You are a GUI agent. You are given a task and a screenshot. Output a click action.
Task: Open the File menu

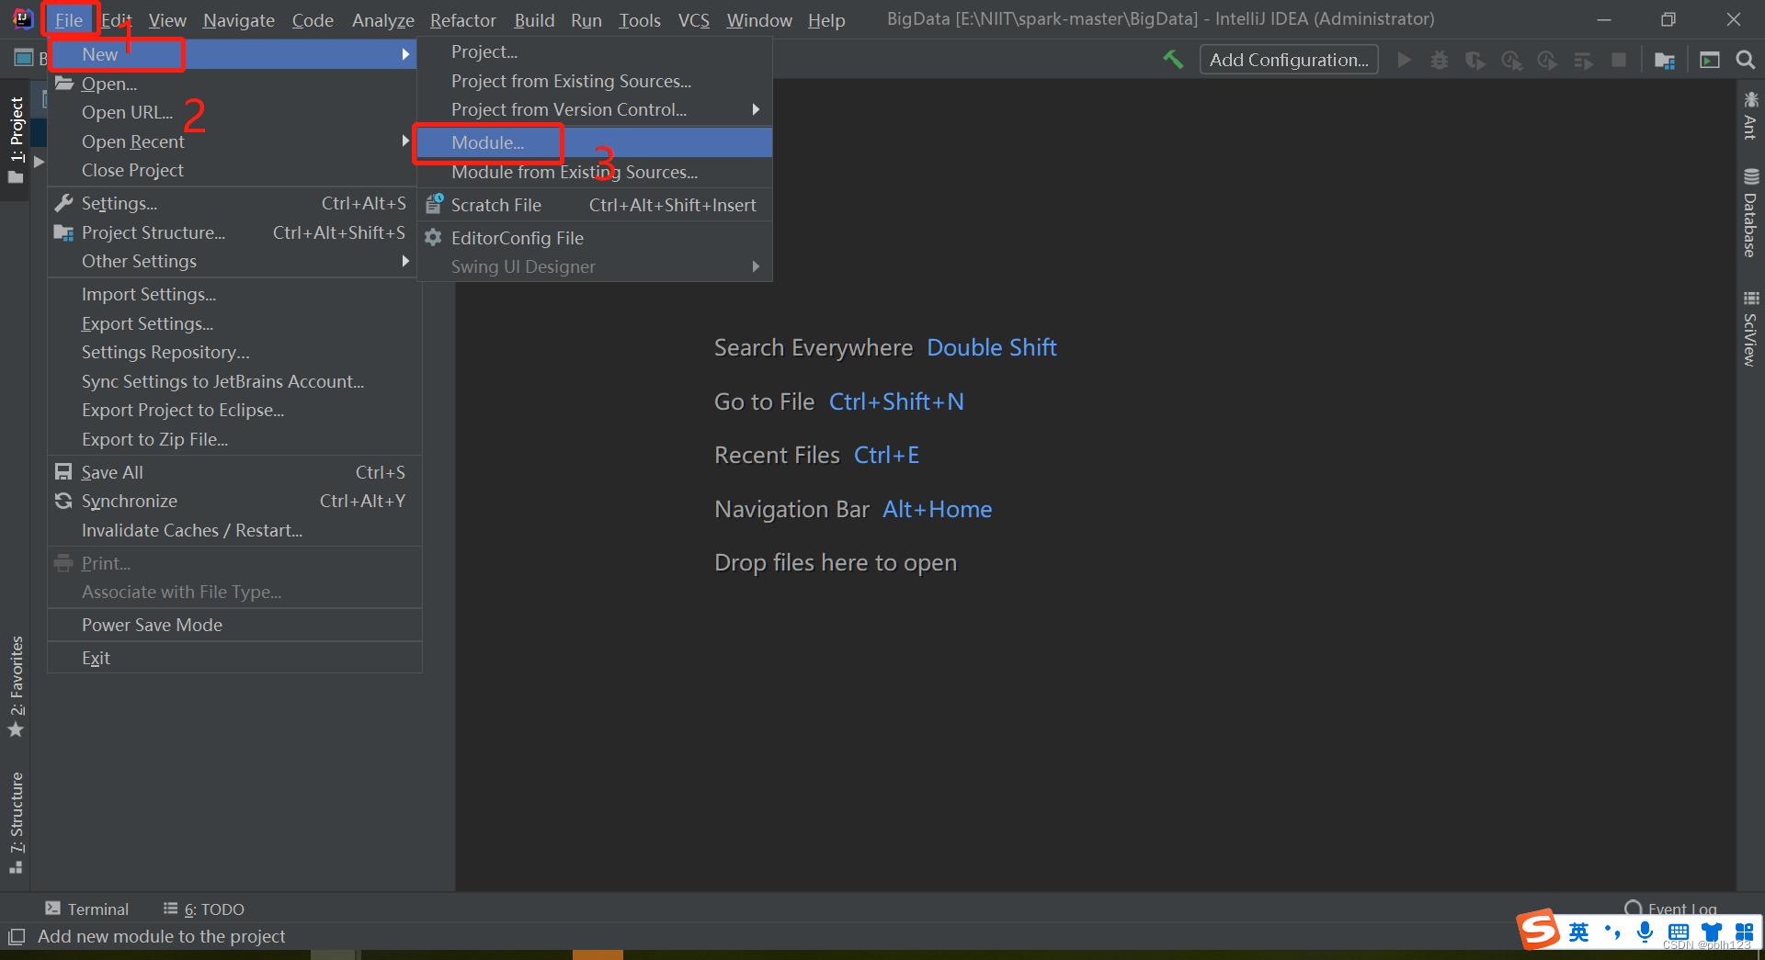pos(69,20)
